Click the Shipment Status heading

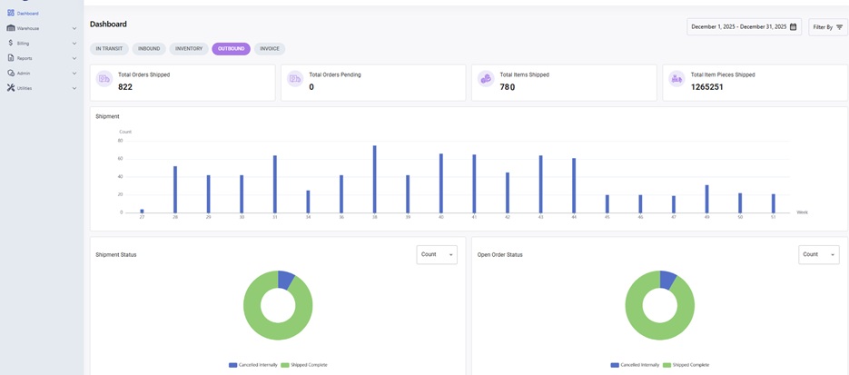[x=116, y=254]
